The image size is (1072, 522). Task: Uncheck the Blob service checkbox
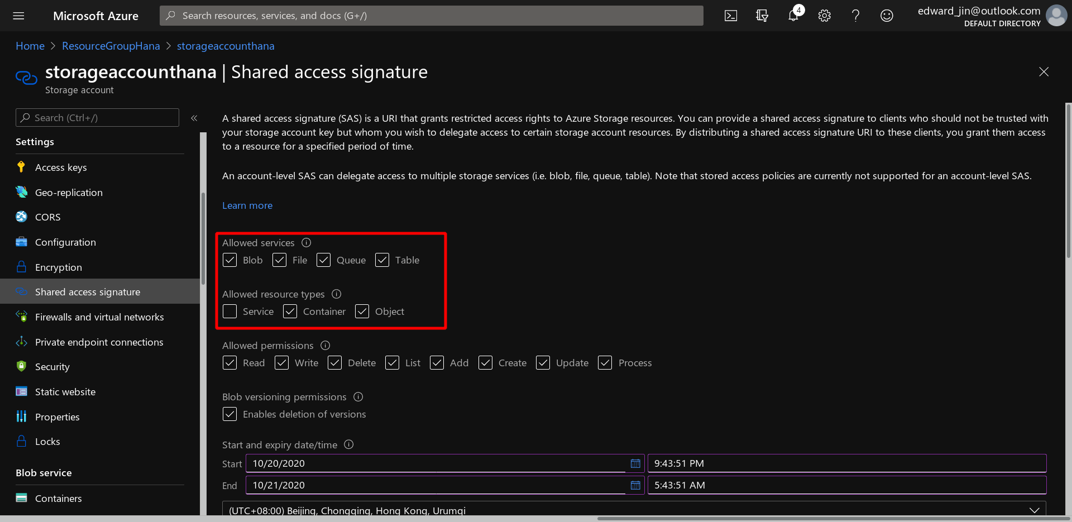[x=229, y=260]
